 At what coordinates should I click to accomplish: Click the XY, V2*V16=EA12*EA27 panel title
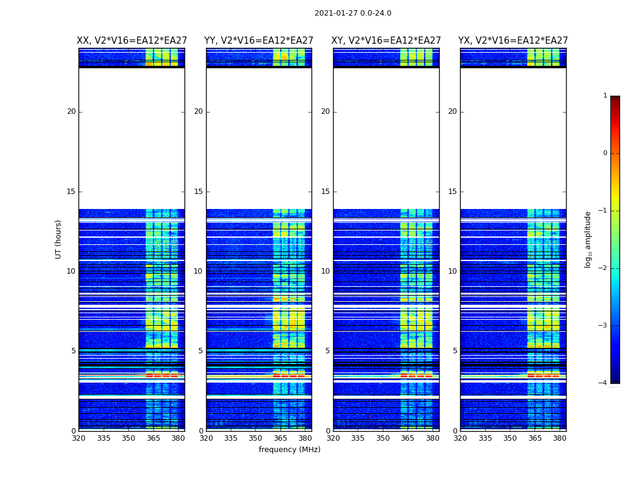click(386, 41)
